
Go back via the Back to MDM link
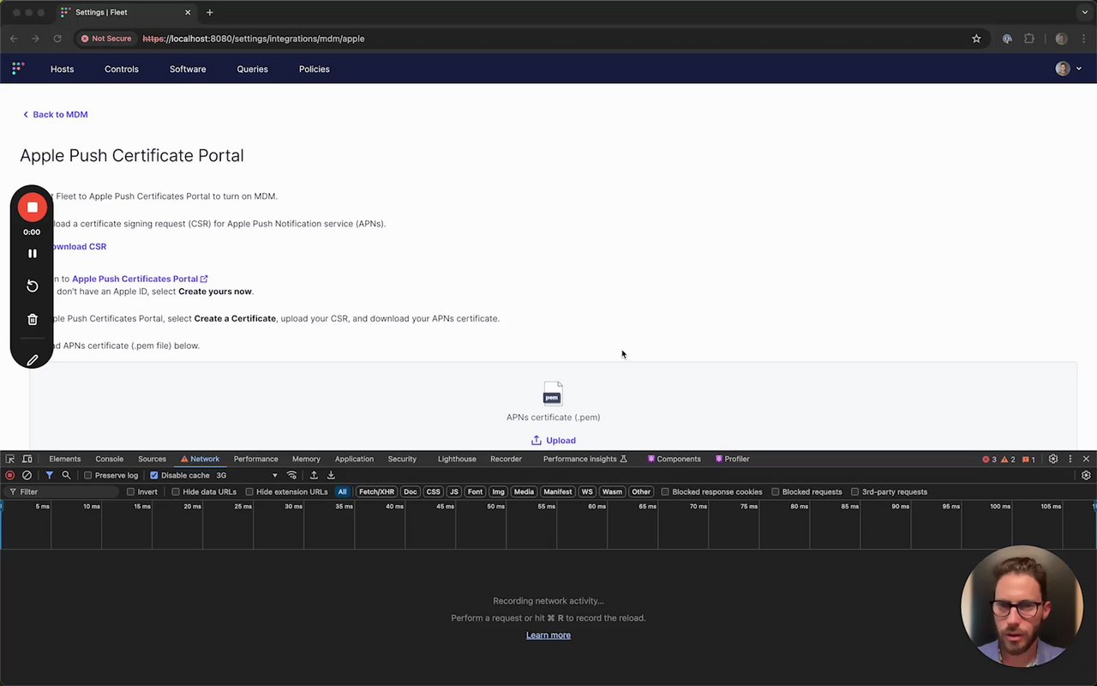click(55, 114)
